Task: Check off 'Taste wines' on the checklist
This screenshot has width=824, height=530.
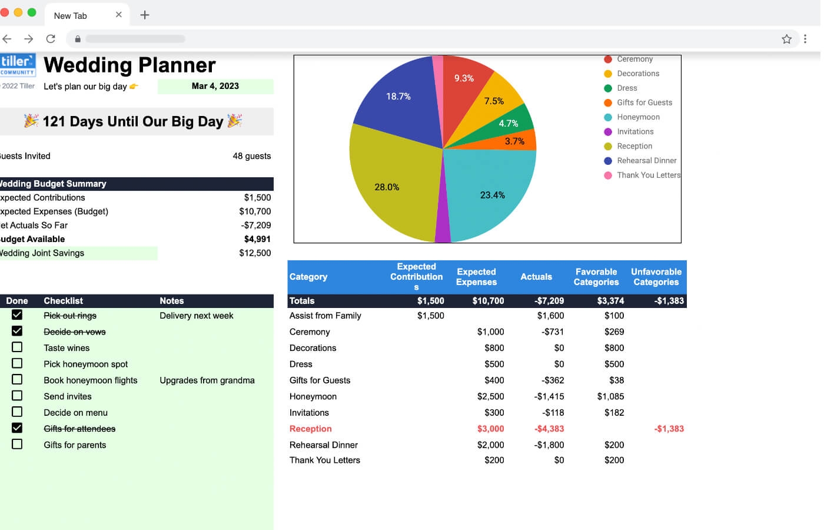Action: tap(17, 347)
